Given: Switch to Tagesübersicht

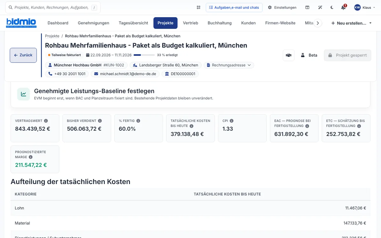Looking at the screenshot, I should click(x=133, y=23).
